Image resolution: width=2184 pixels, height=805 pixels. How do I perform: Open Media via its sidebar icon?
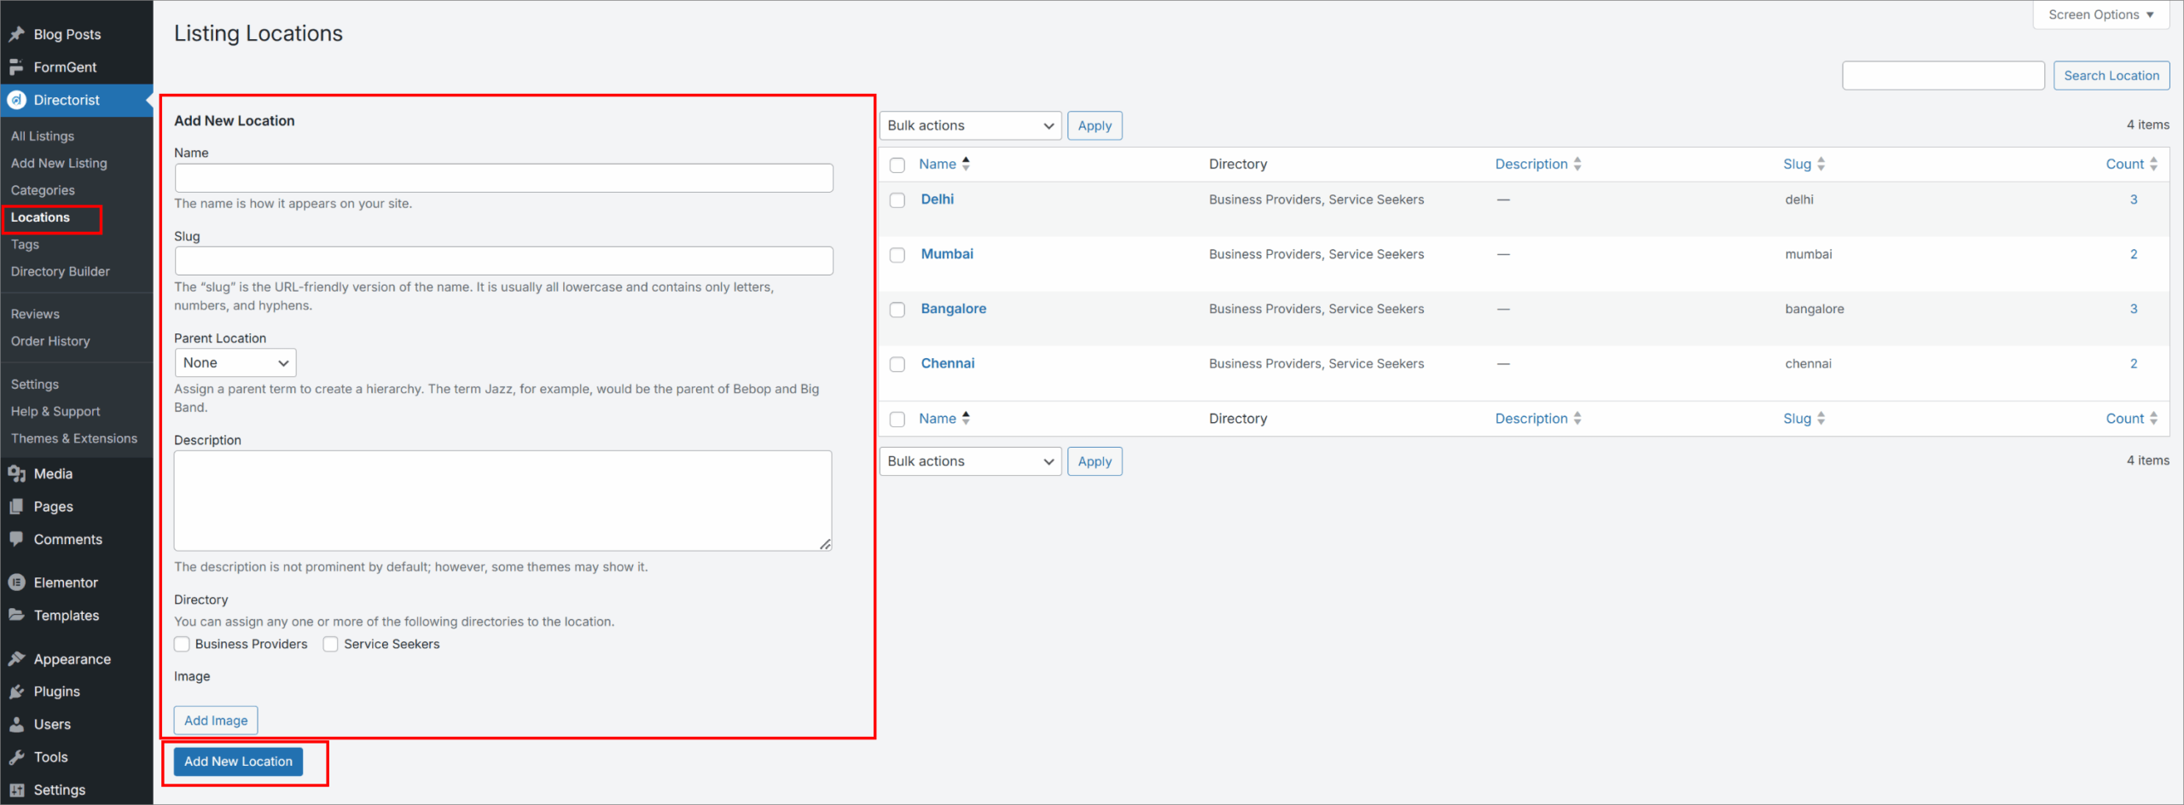[x=16, y=474]
